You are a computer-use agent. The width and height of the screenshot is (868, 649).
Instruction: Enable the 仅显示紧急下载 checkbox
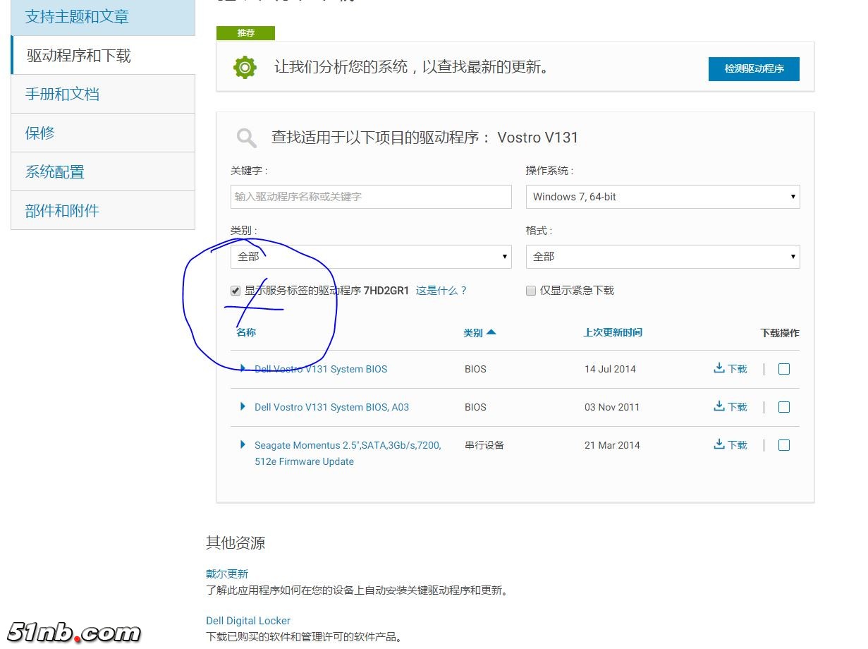(531, 291)
